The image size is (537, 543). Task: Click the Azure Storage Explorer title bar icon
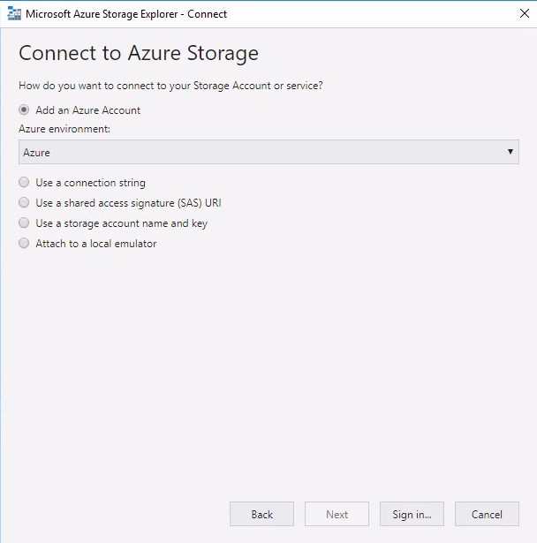[14, 14]
